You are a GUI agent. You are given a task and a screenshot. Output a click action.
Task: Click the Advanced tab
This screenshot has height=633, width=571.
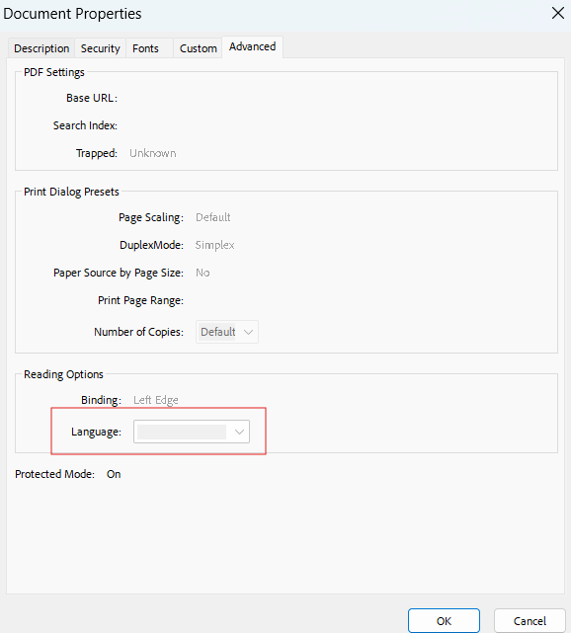[252, 46]
